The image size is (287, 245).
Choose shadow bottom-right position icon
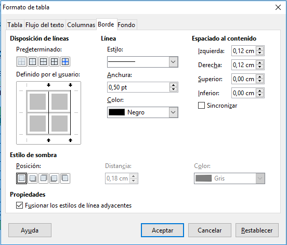(32, 178)
